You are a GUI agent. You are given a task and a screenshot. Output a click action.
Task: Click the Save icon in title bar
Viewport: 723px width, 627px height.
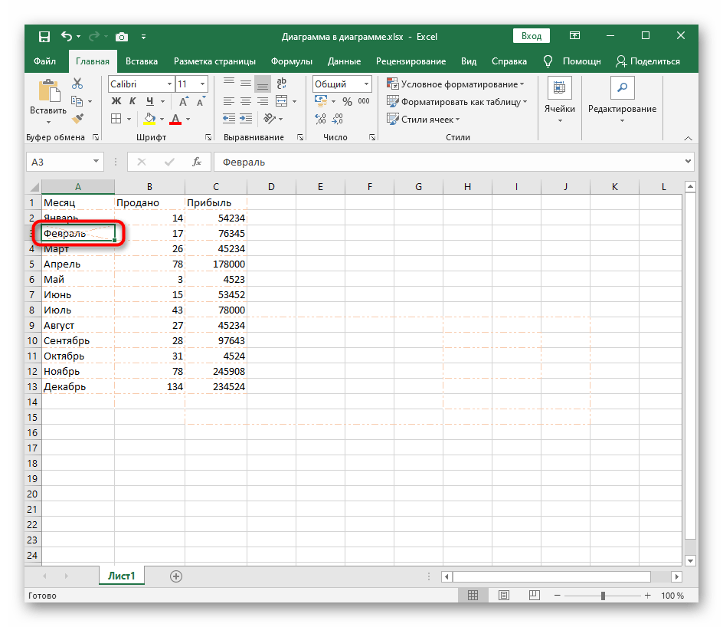[x=44, y=36]
